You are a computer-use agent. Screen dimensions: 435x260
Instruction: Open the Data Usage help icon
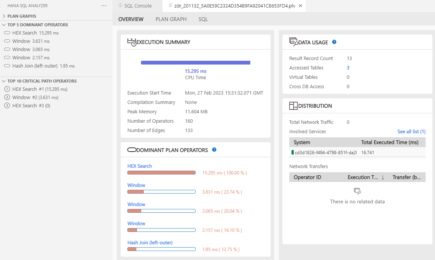334,42
